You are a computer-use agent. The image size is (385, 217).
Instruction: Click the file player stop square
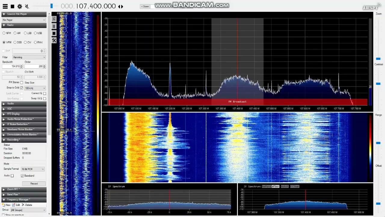tap(54, 33)
